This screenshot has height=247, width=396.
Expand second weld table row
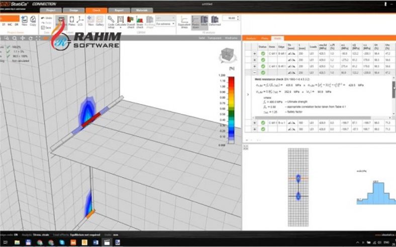[255, 60]
